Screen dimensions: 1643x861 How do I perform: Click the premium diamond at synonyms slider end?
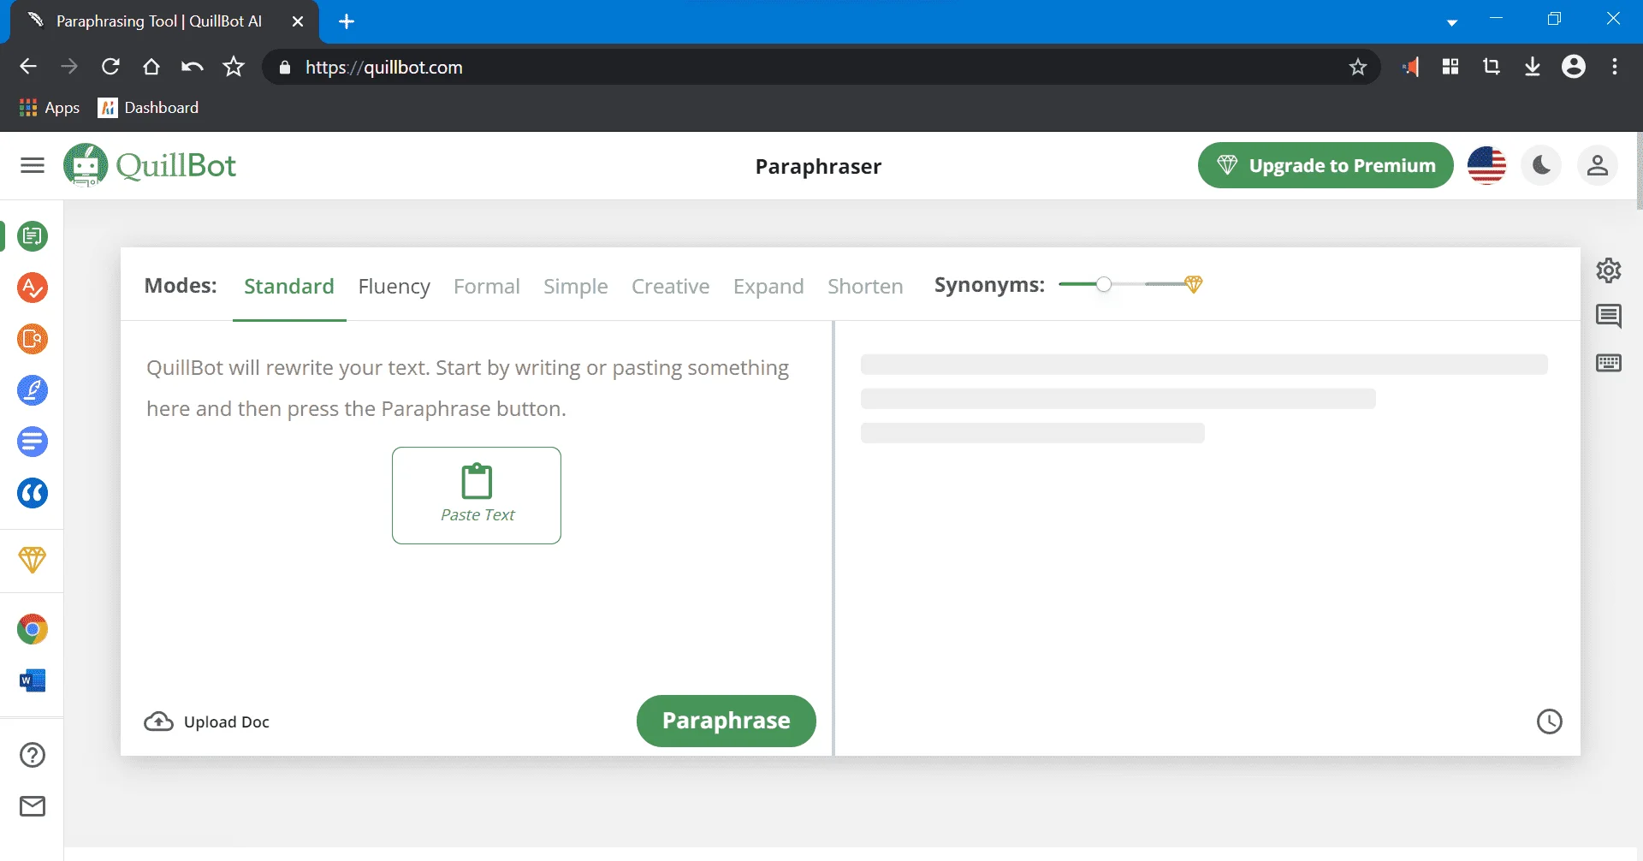[1194, 284]
